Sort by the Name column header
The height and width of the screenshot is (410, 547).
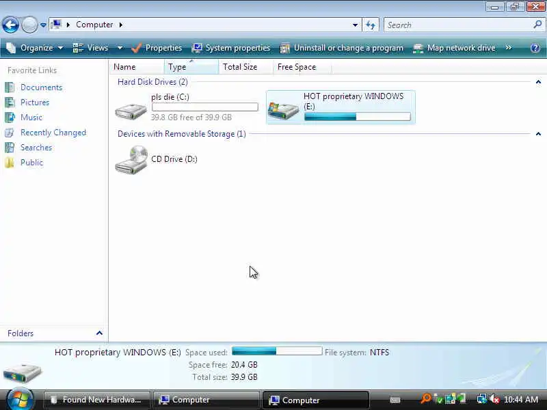[x=137, y=66]
